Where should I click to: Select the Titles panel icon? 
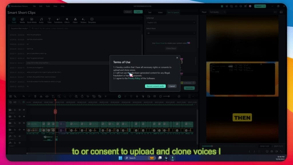pyautogui.click(x=49, y=20)
